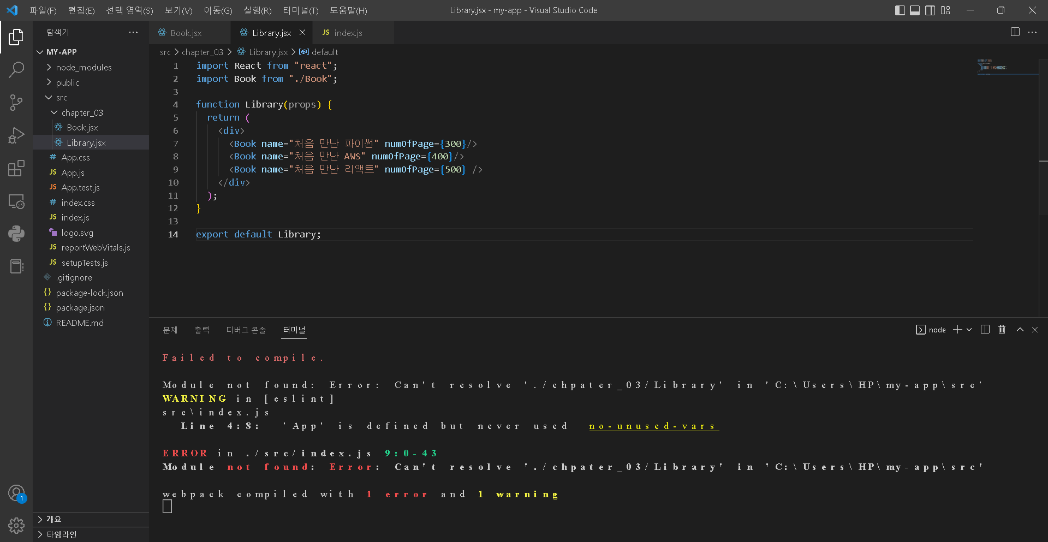This screenshot has height=542, width=1048.
Task: Switch to the Book.jsx editor tab
Action: tap(189, 33)
